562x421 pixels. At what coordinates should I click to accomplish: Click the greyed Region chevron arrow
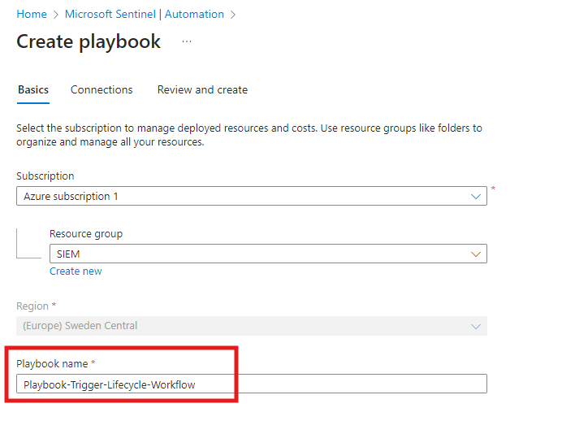point(476,326)
